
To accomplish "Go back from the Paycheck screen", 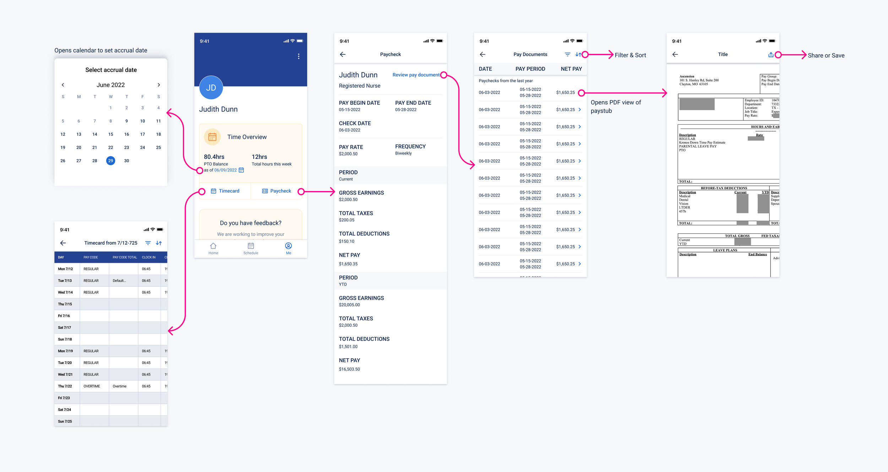I will pos(343,54).
